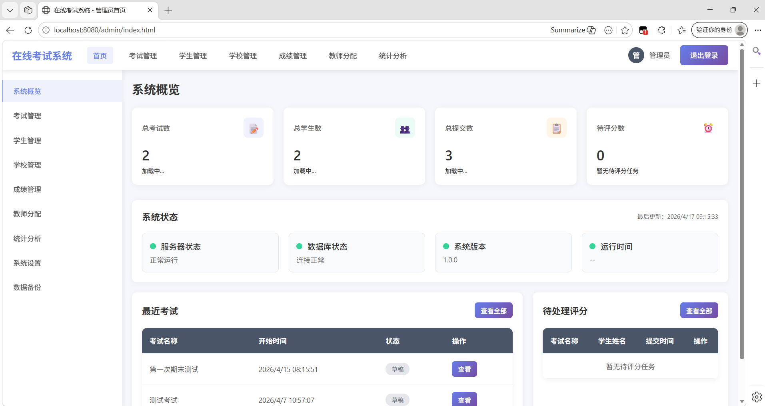Screen dimensions: 765x406
Task: Click the browser address bar
Action: pos(280,30)
